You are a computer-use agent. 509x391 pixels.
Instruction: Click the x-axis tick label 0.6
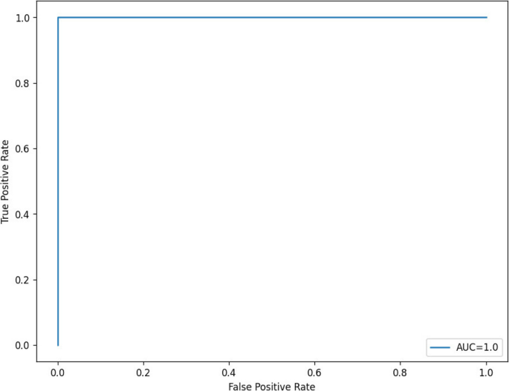pos(314,373)
